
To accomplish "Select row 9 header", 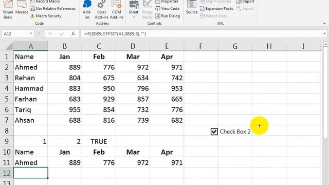I will pos(7,141).
